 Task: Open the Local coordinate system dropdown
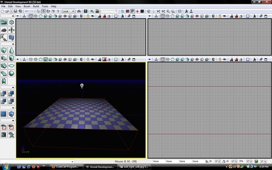(x=69, y=11)
